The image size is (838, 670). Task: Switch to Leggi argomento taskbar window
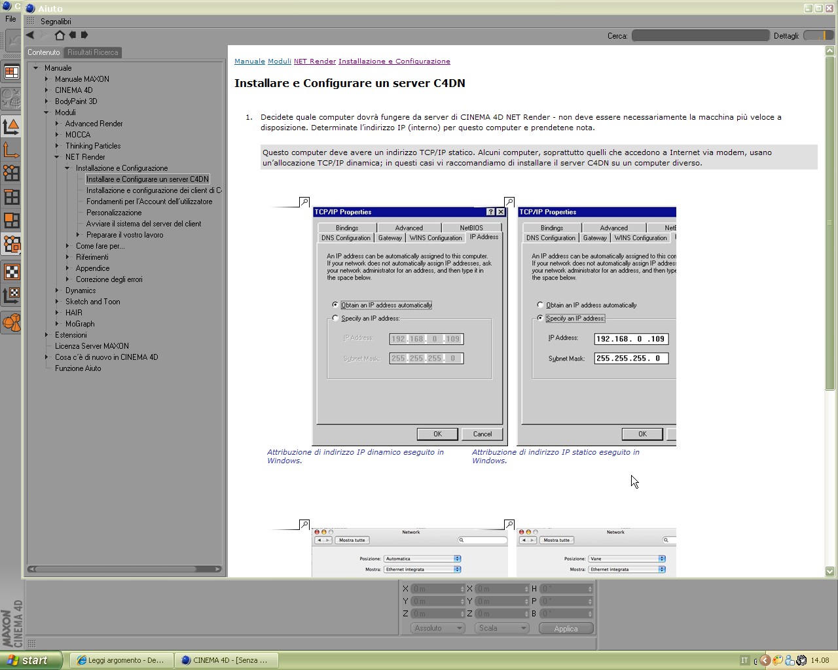[120, 660]
